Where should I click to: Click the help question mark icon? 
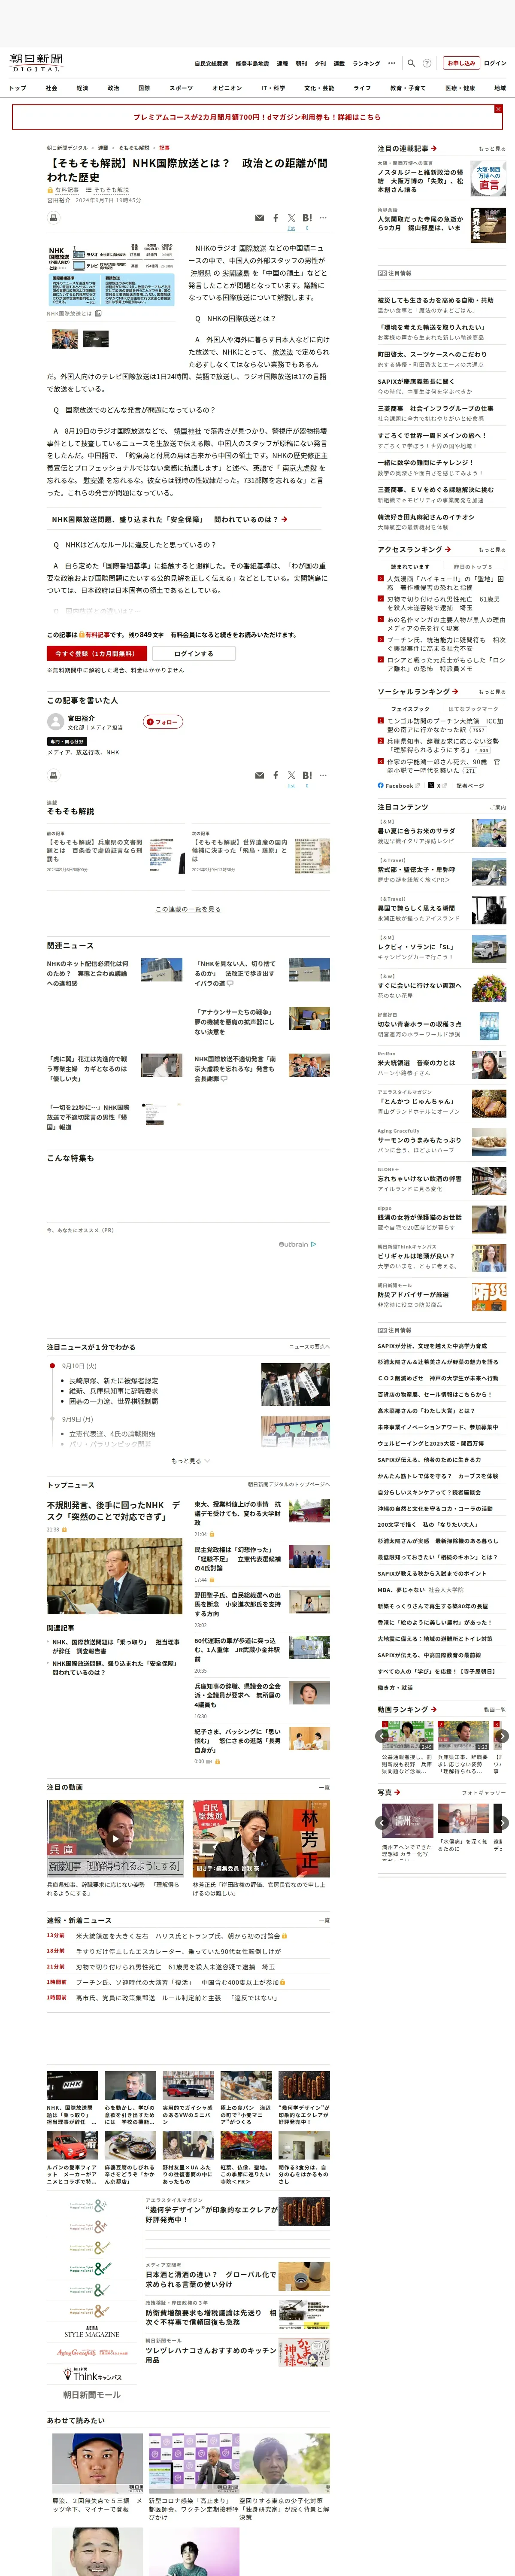[x=427, y=63]
